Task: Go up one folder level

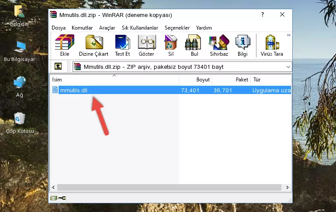Action: pos(58,67)
